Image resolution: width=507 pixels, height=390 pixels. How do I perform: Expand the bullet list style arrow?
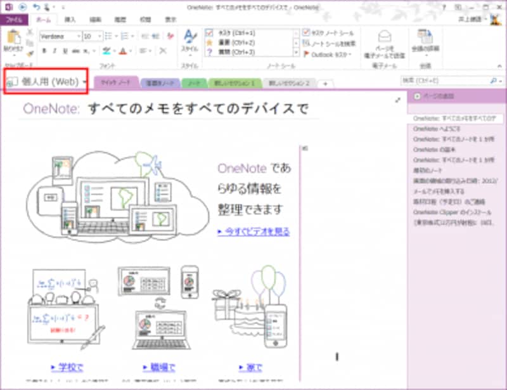[x=116, y=36]
